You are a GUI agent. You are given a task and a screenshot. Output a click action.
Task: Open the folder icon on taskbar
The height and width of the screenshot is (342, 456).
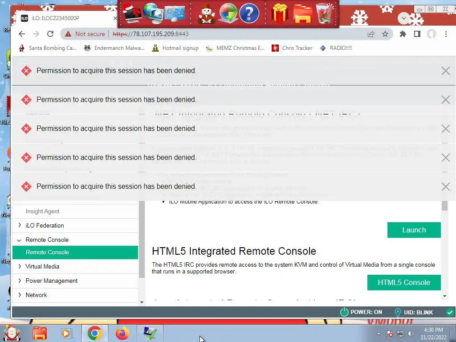point(40,333)
